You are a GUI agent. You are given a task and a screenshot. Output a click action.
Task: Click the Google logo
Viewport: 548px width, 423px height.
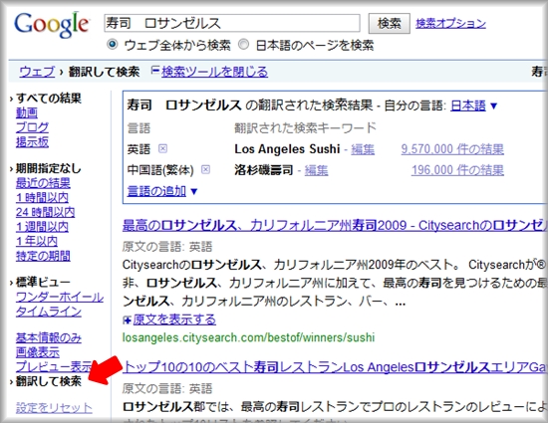pos(52,24)
